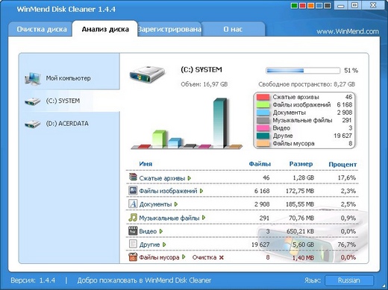Click the green Файлы изображений legend swatch

point(263,104)
